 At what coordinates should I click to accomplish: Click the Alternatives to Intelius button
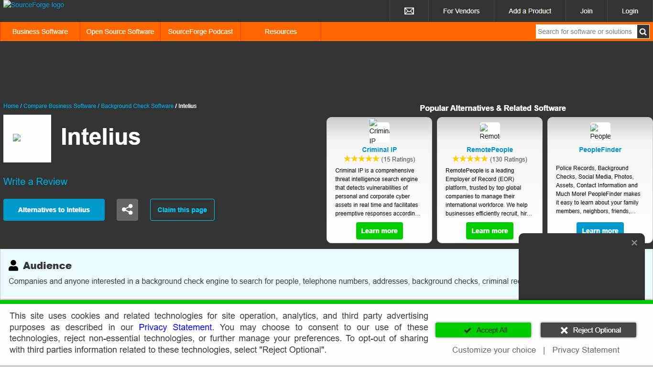point(54,210)
